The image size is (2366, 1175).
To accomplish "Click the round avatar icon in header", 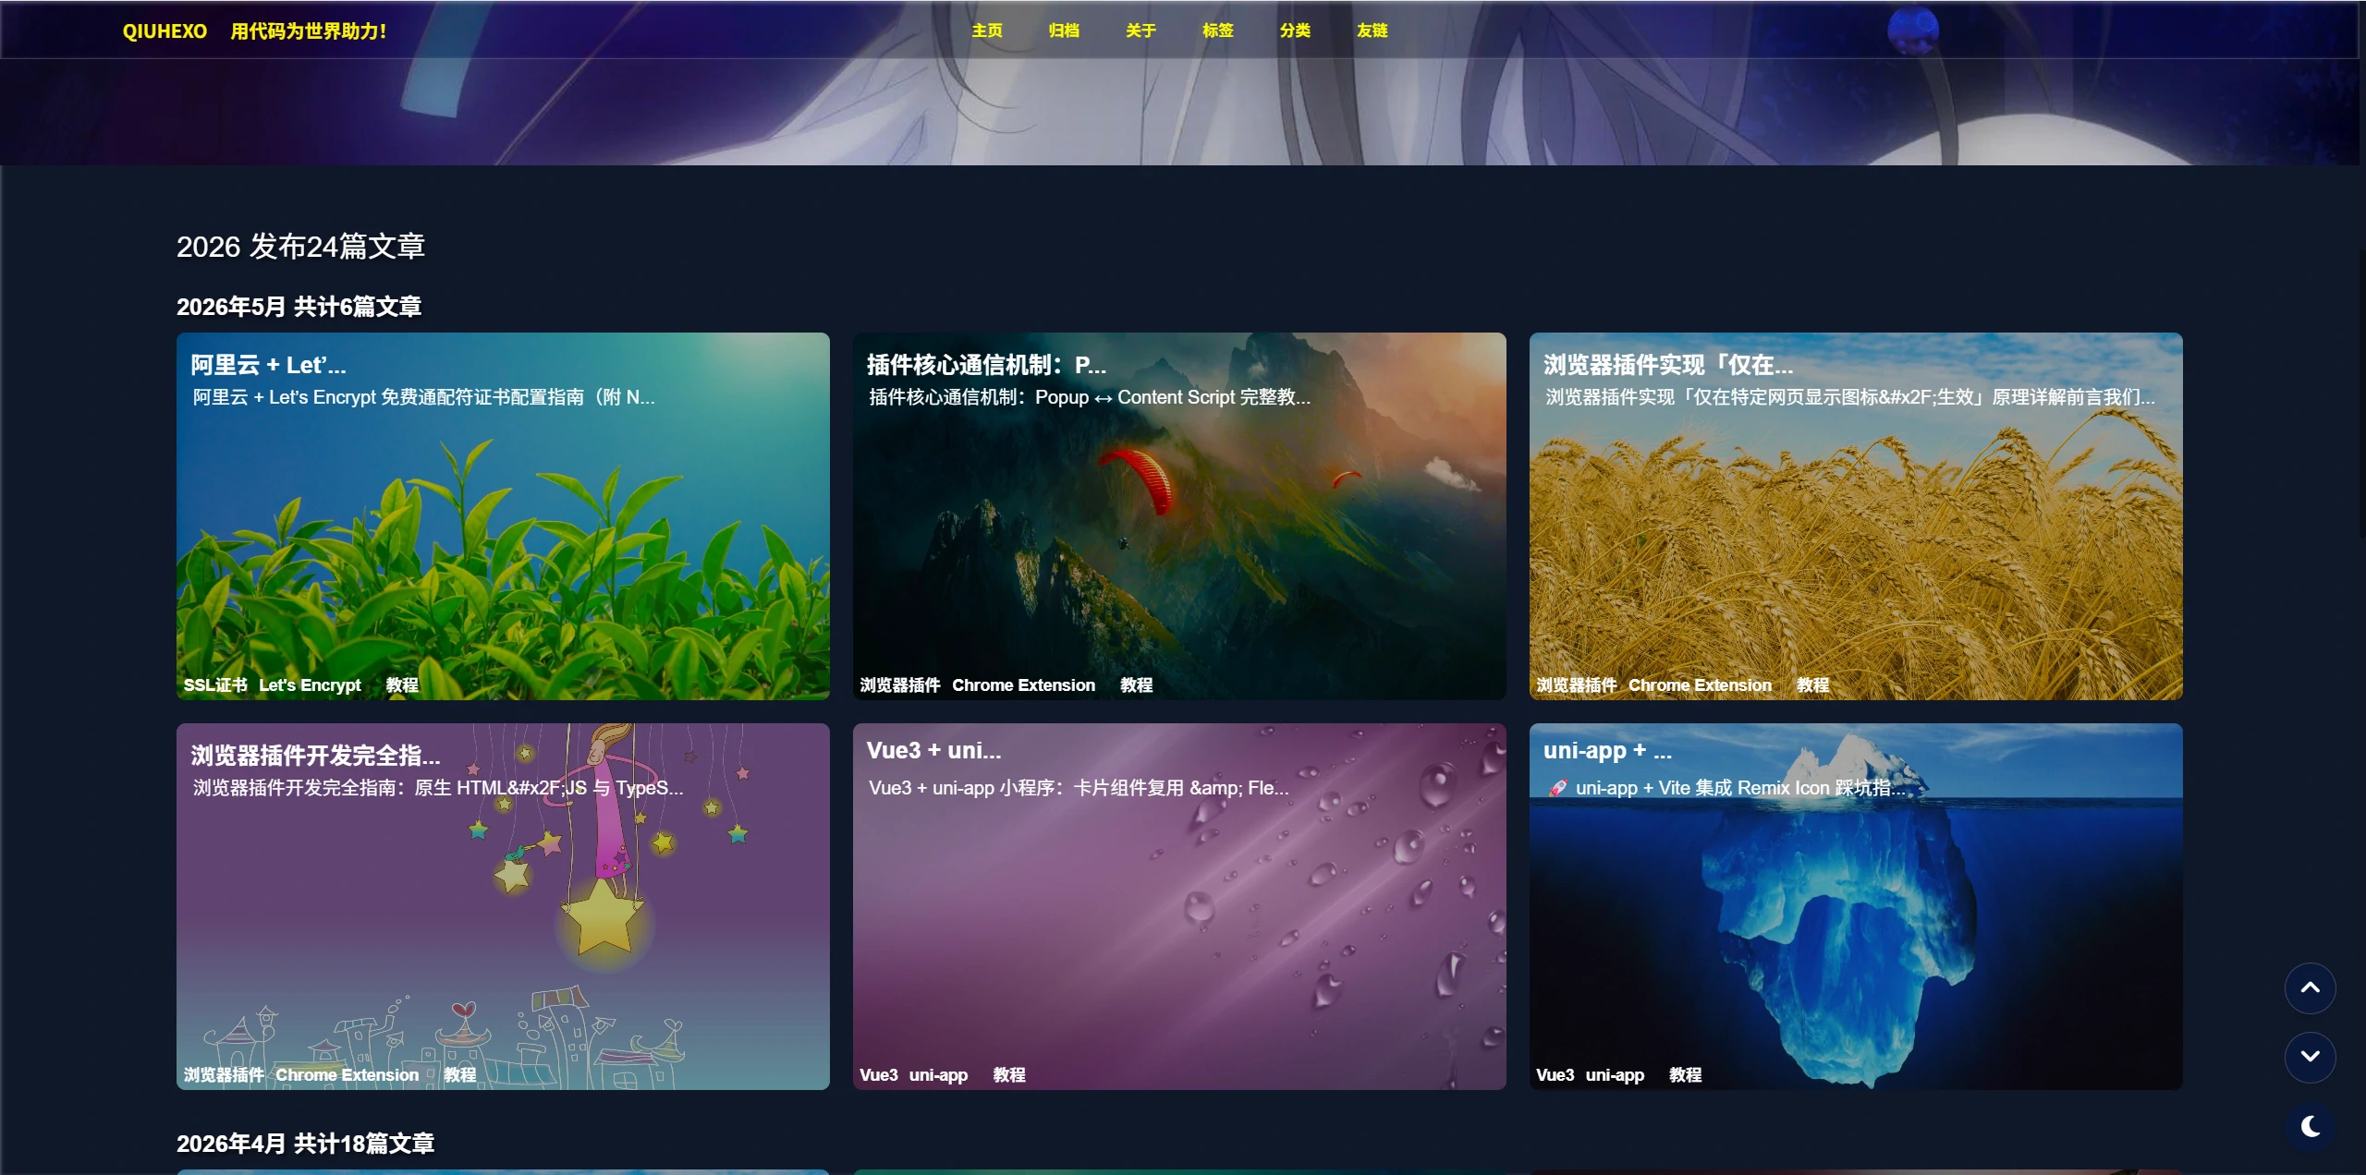I will 1912,30.
